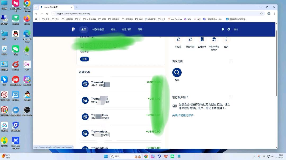The height and width of the screenshot is (160, 286).
Task: Go back in the browser
Action: (37, 13)
